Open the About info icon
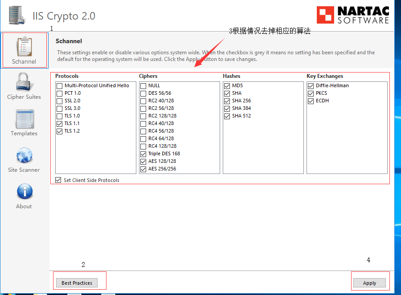The image size is (401, 295). coord(25,192)
